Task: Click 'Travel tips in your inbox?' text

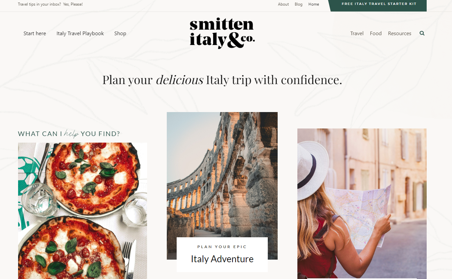Action: coord(39,4)
